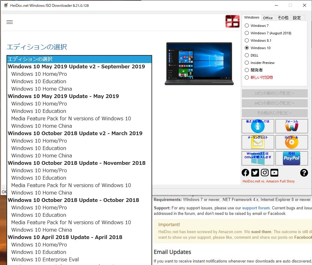Image resolution: width=312 pixels, height=265 pixels.
Task: Switch to the 設定 tab
Action: coord(297,18)
